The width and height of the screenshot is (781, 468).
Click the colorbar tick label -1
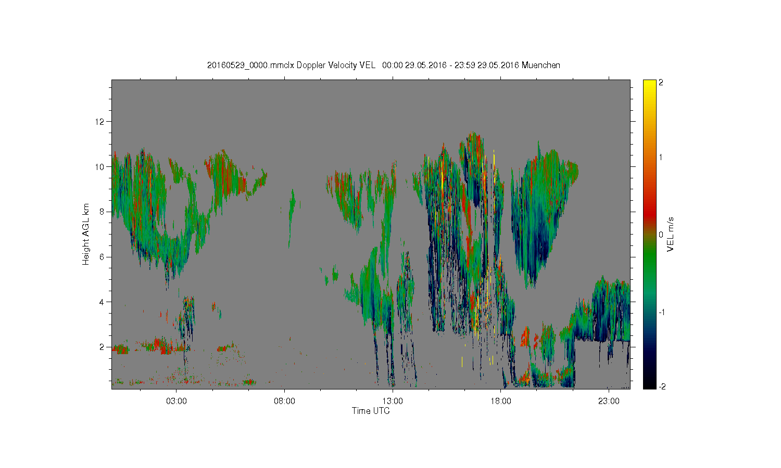[x=662, y=312]
